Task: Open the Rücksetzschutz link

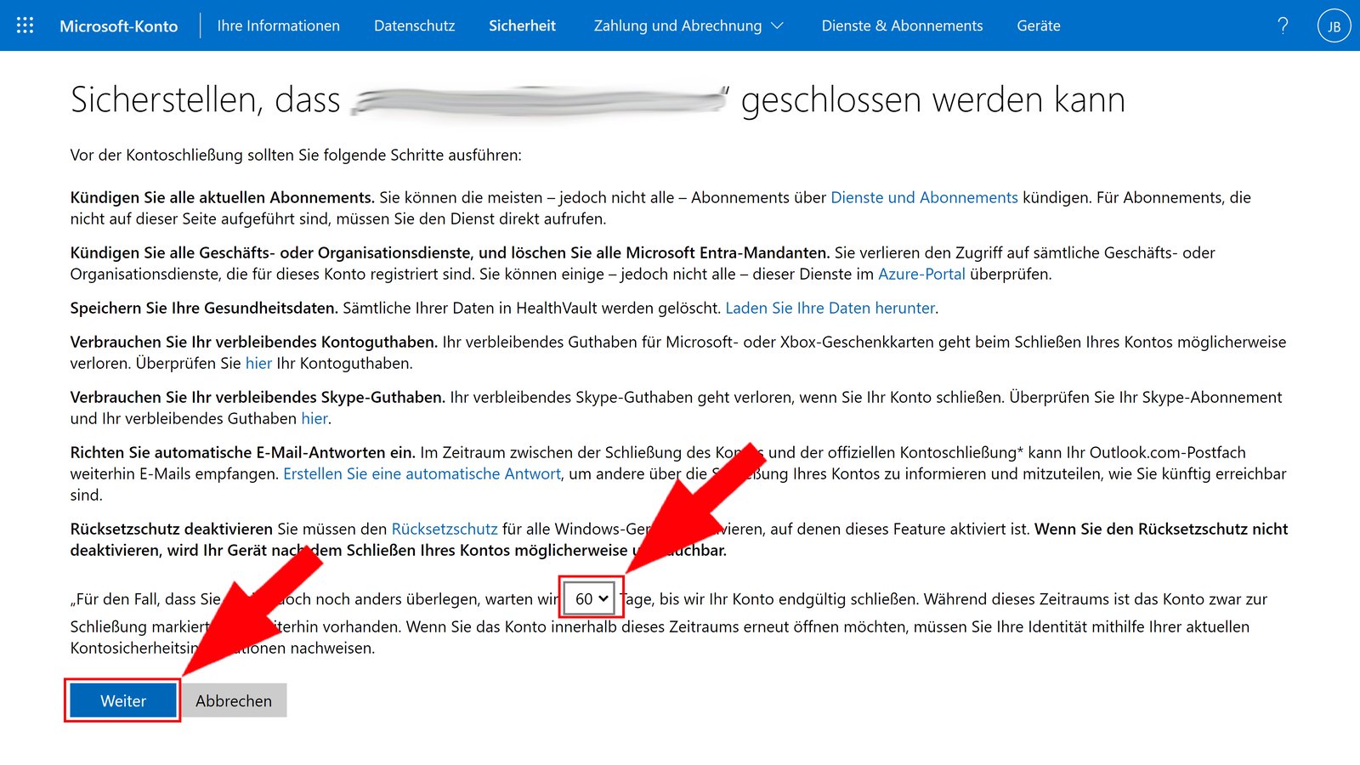Action: coord(445,529)
